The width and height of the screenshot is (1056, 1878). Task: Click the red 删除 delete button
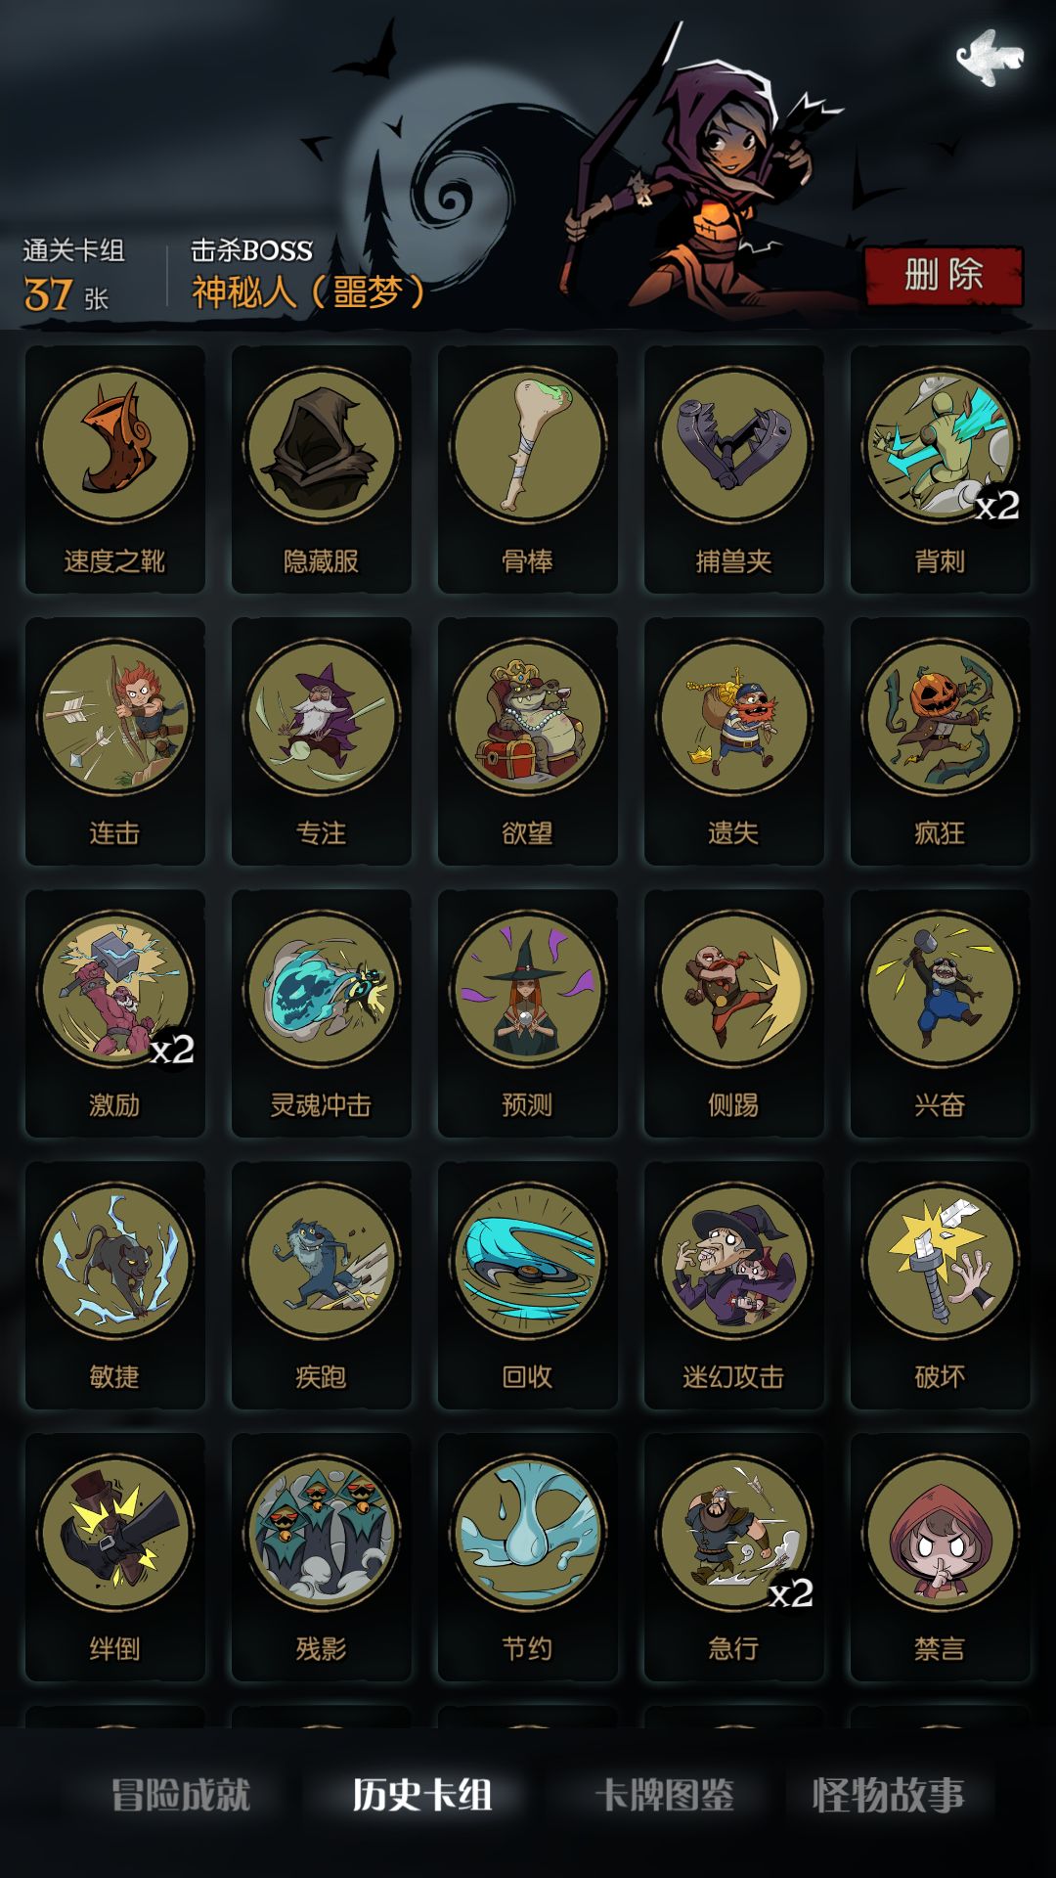pyautogui.click(x=944, y=276)
